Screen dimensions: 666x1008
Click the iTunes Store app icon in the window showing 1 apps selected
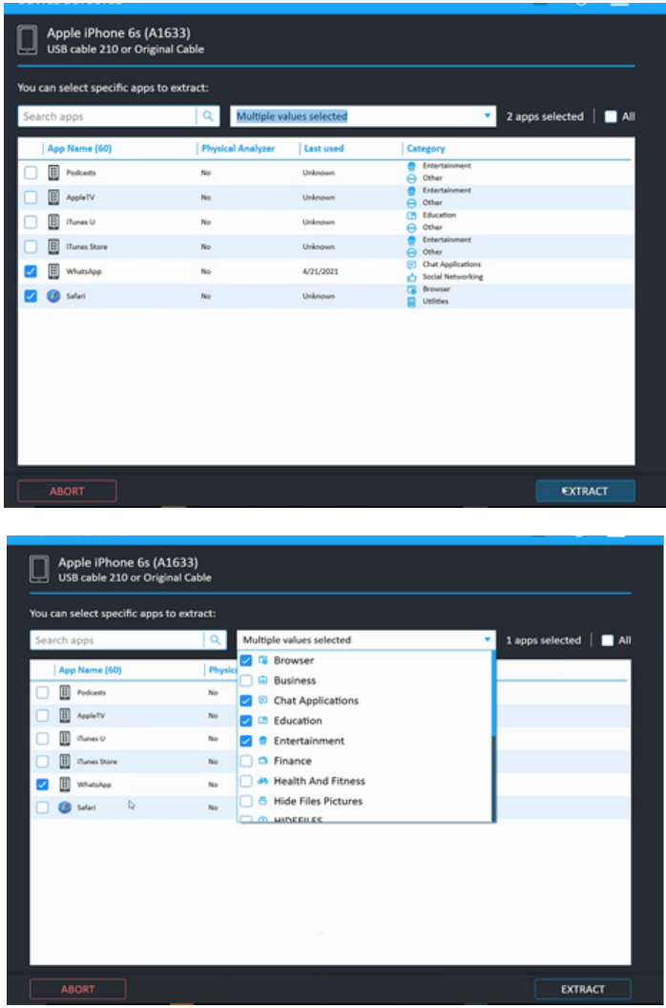[65, 761]
